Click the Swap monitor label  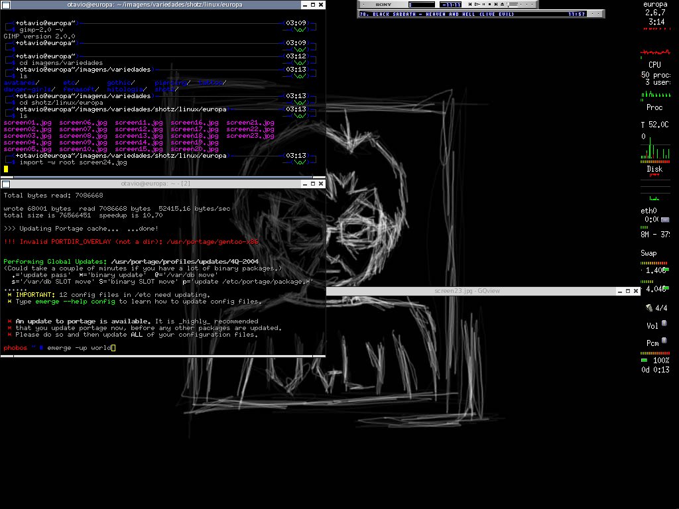point(648,253)
